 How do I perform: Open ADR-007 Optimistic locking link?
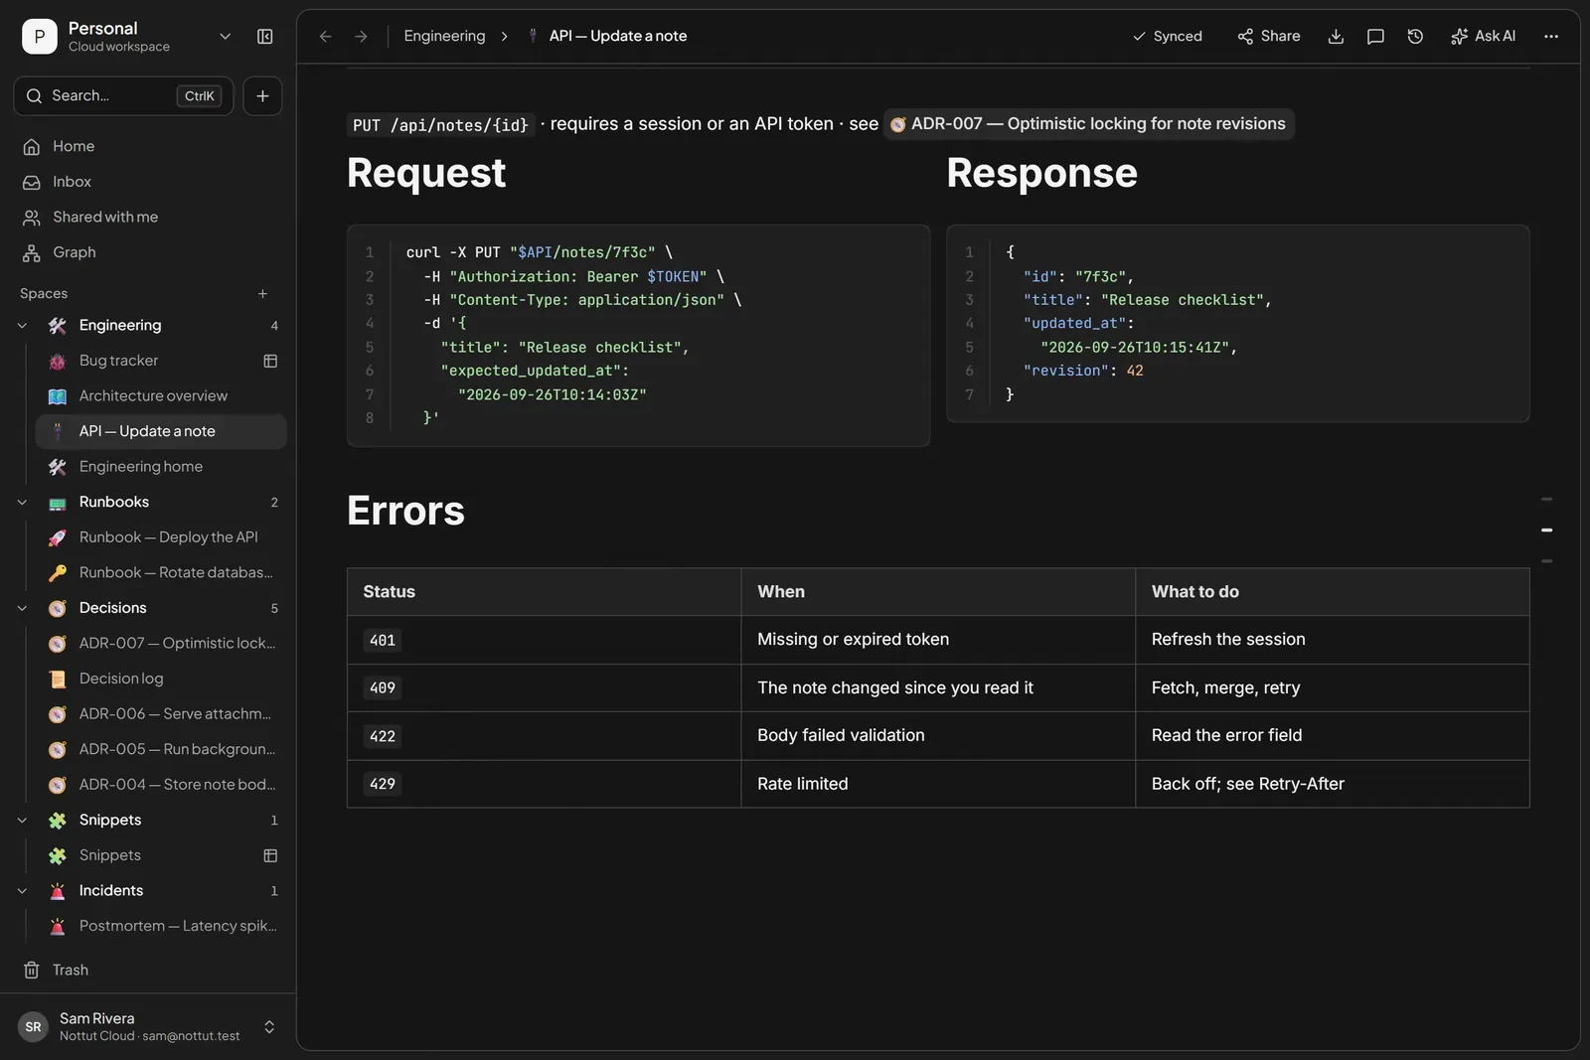[1088, 124]
